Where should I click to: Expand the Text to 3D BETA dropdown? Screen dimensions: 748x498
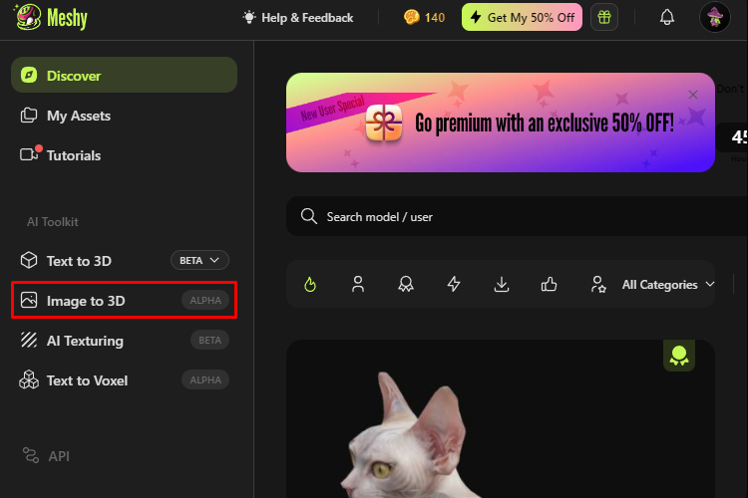(x=199, y=261)
